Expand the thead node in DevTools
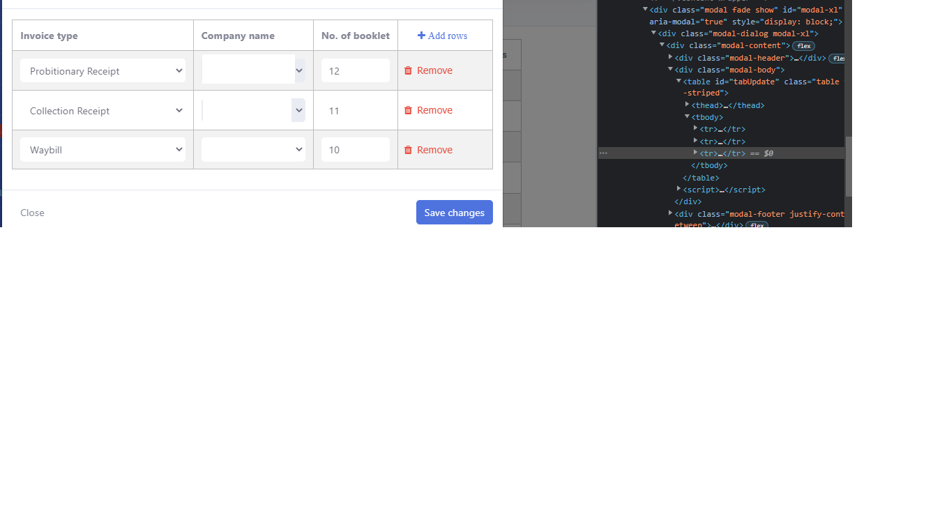 pos(688,104)
